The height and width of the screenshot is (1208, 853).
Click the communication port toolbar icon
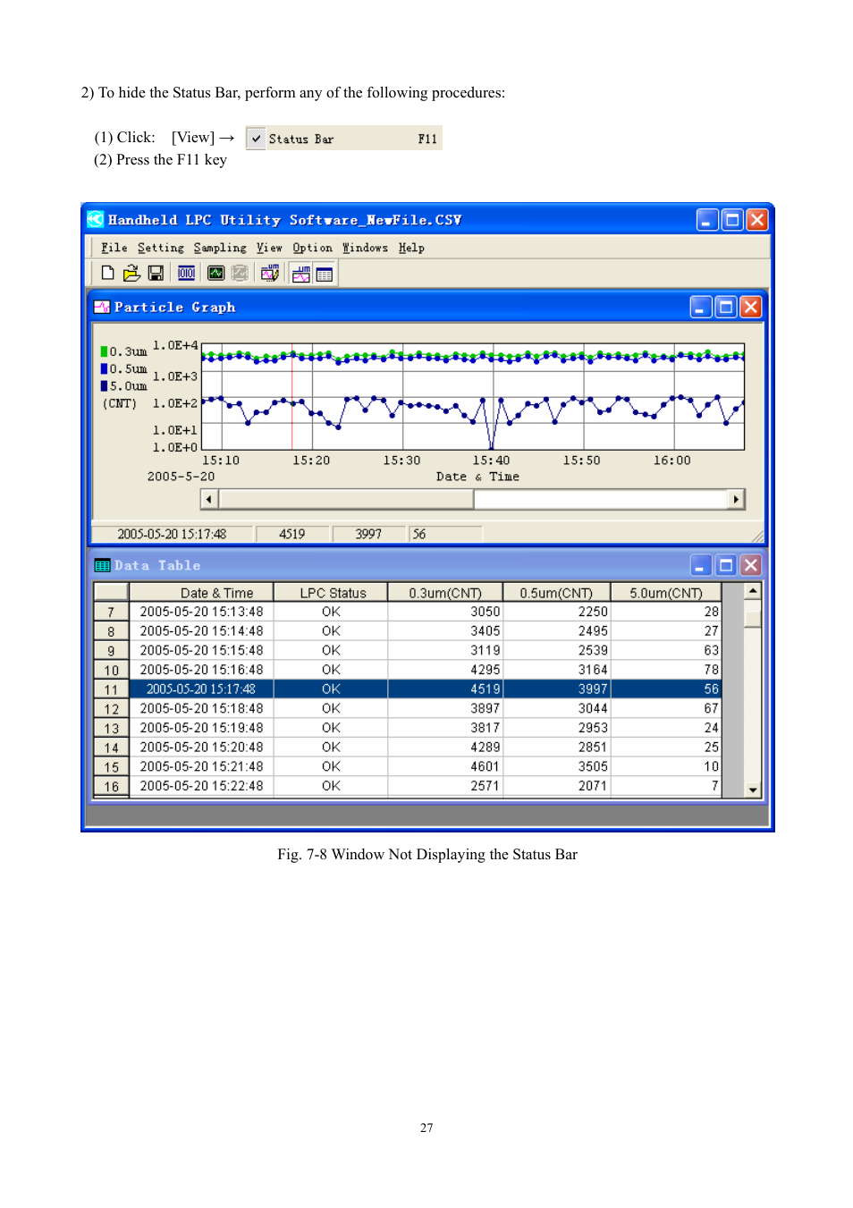point(186,274)
